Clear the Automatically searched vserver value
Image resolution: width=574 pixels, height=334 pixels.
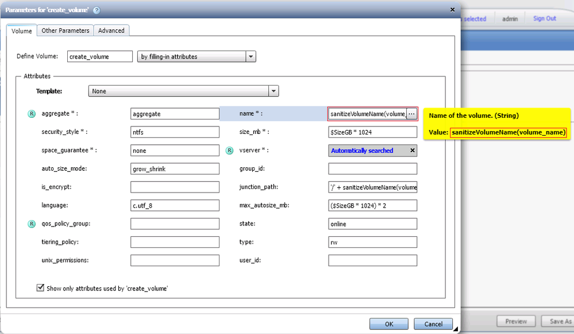(x=412, y=151)
